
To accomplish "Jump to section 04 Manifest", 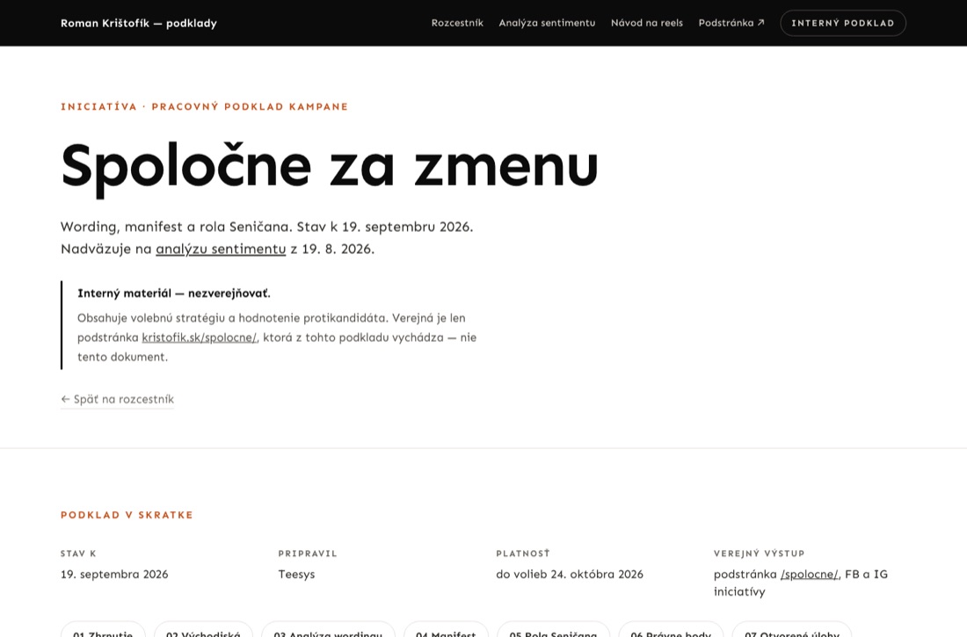I will 446,630.
